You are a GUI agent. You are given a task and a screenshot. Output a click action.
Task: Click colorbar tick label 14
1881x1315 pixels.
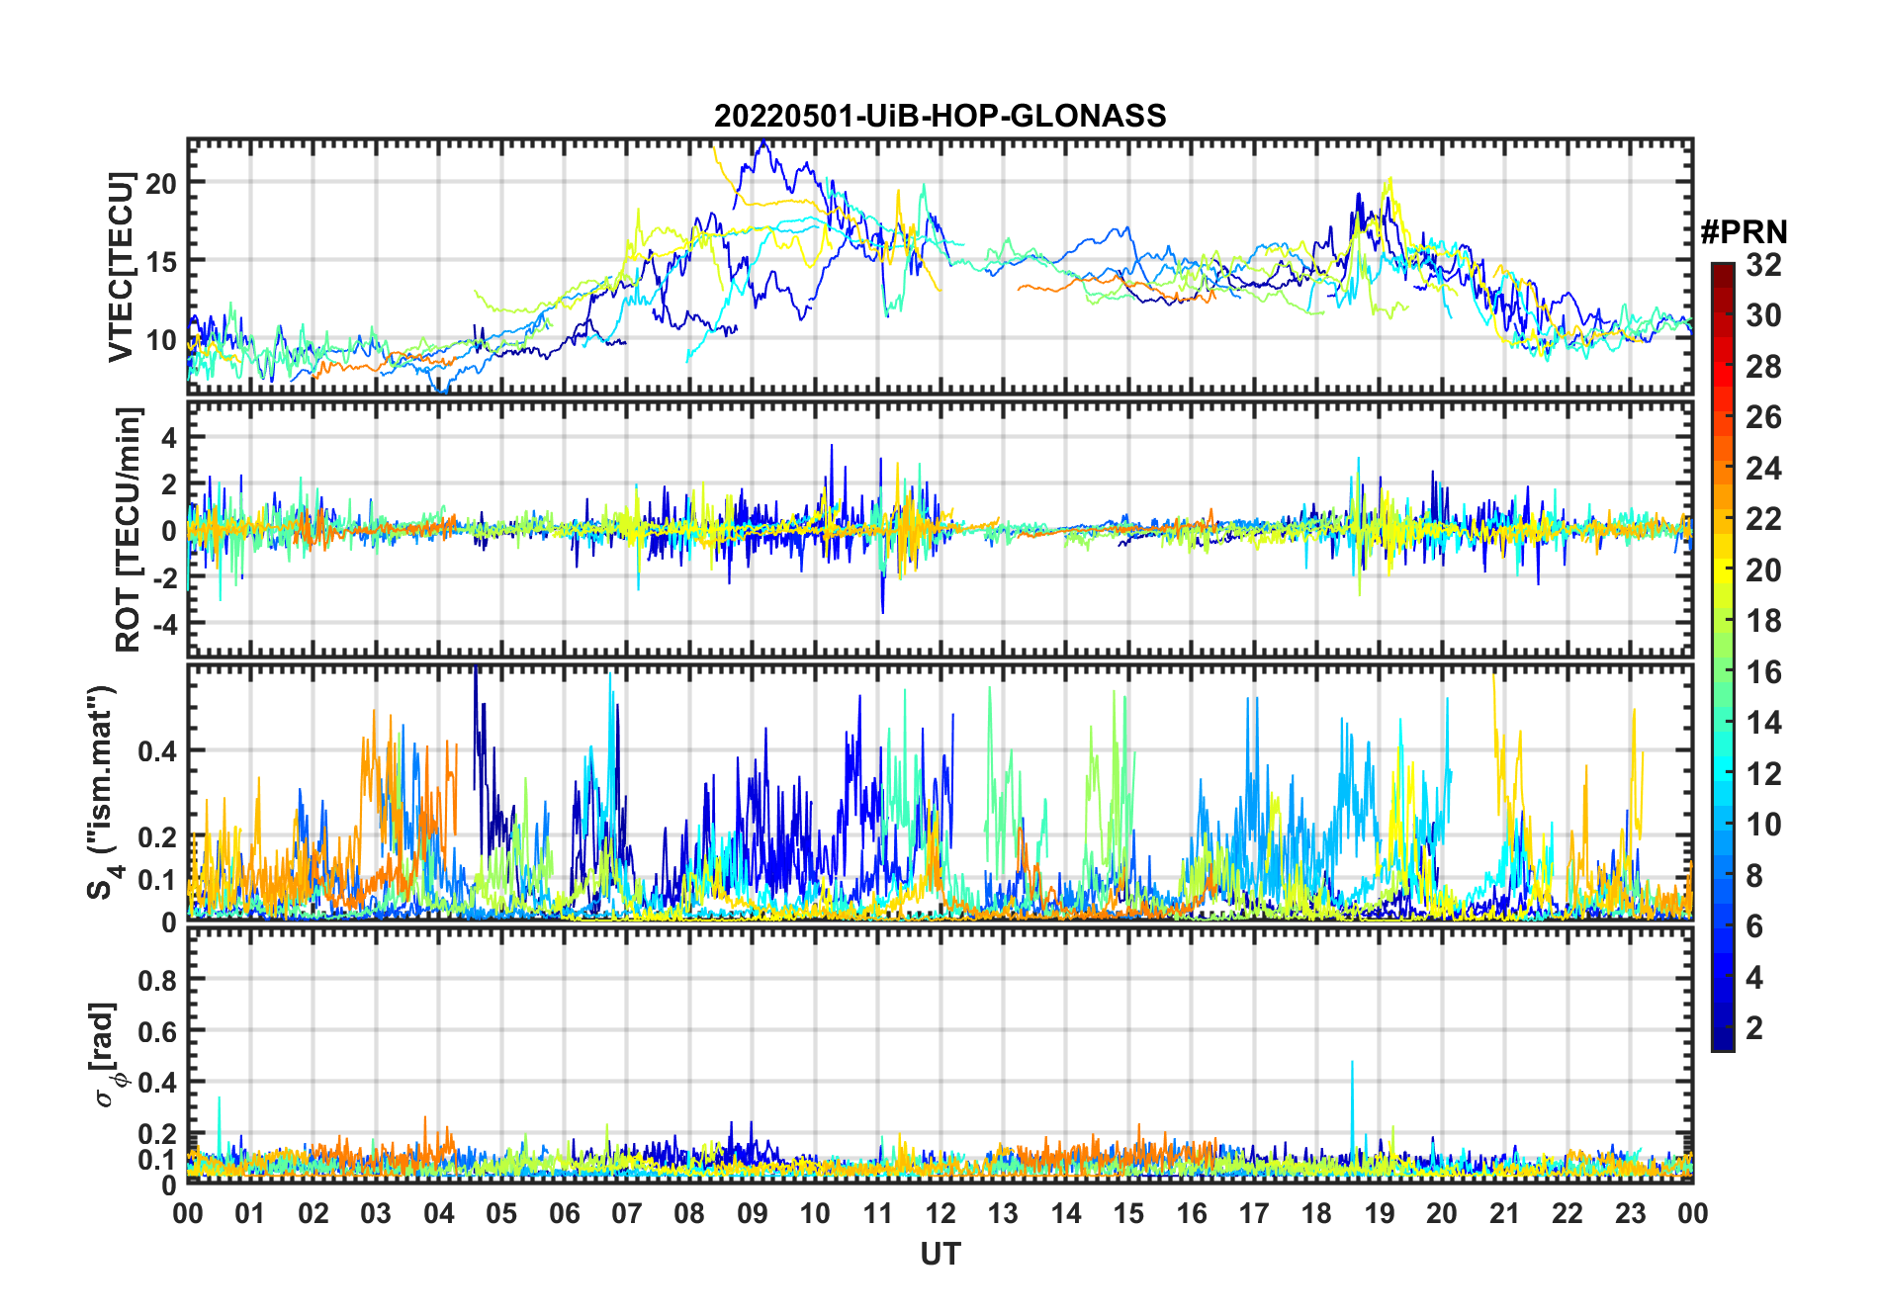tap(1763, 723)
